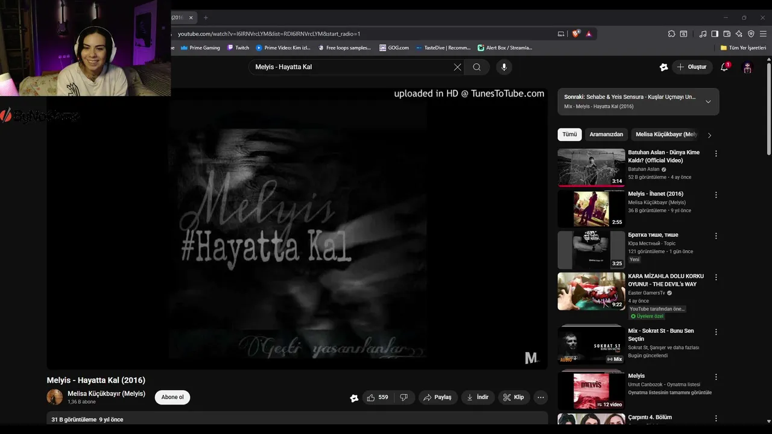Show more filter chips with right arrow
Screen dimensions: 772x434
(x=709, y=135)
